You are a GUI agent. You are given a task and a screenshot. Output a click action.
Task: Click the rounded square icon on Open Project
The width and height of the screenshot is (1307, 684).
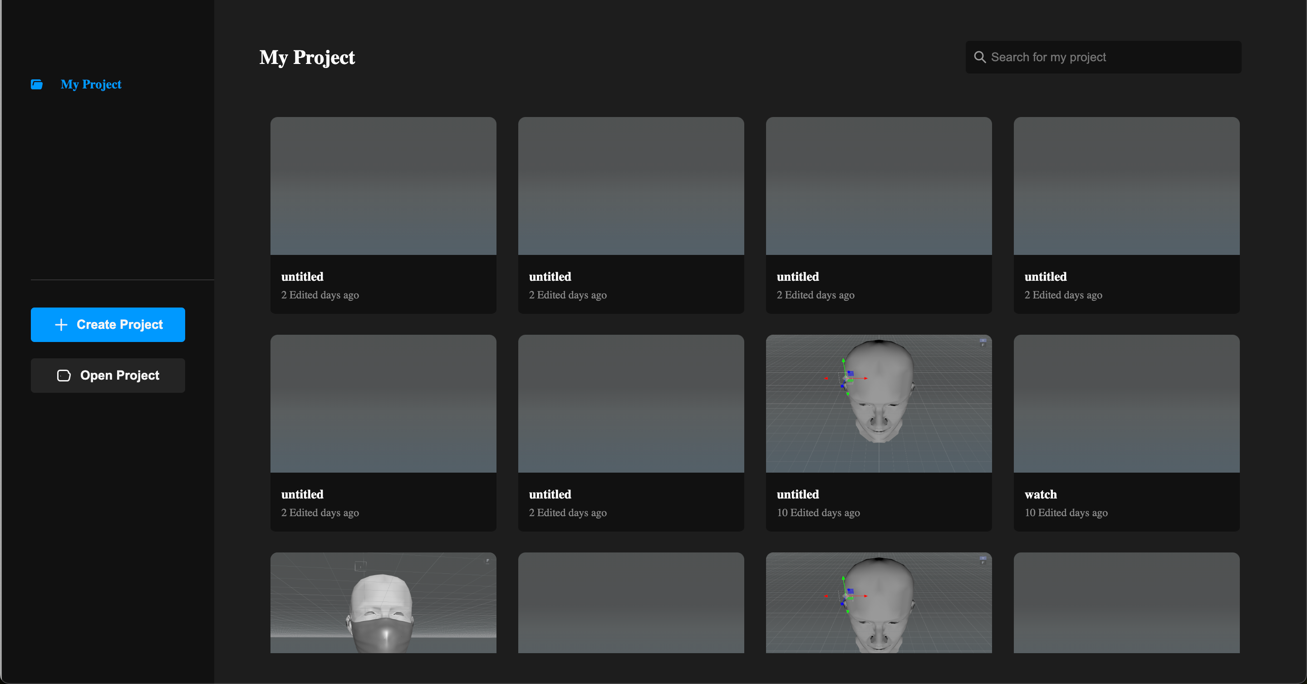(x=64, y=375)
